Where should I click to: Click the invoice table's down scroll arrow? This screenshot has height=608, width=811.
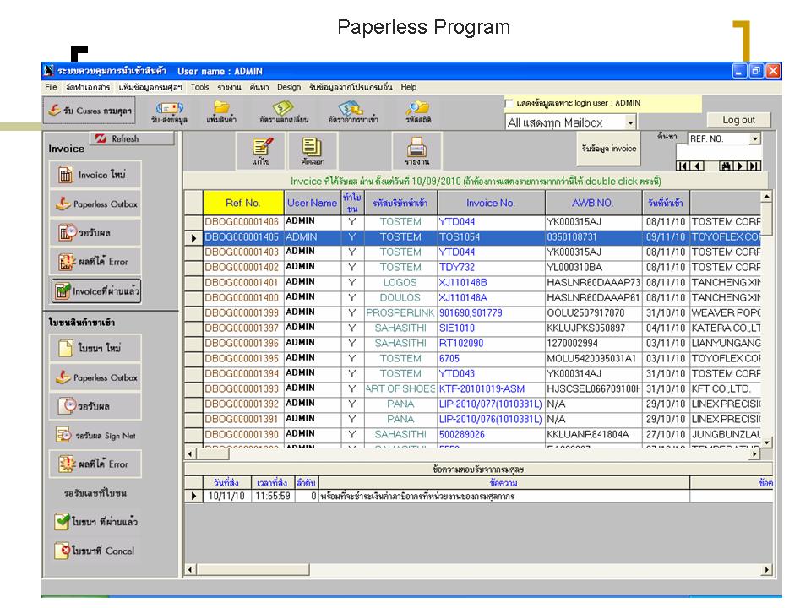[766, 442]
